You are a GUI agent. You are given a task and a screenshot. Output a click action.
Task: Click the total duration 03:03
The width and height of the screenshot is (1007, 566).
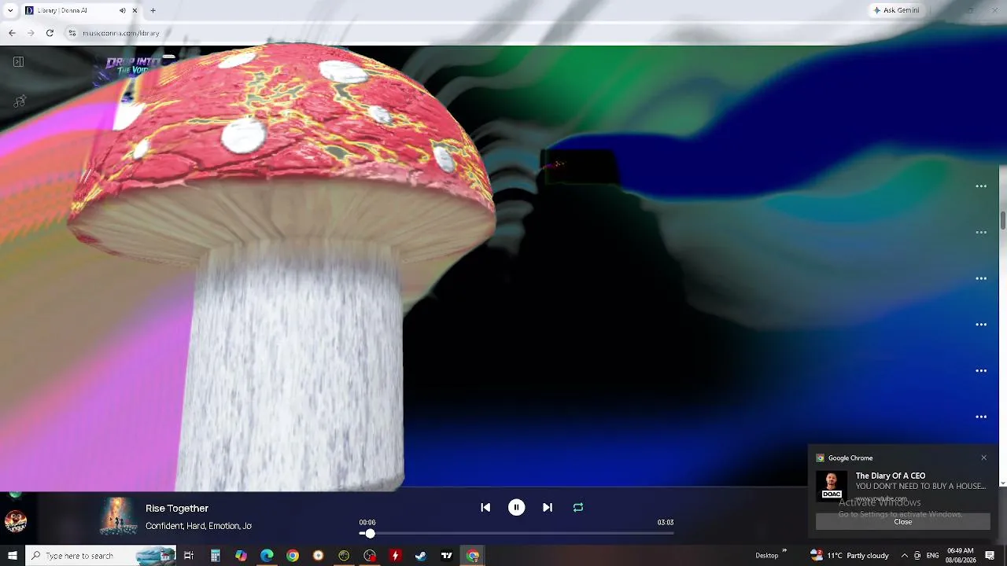(x=666, y=523)
